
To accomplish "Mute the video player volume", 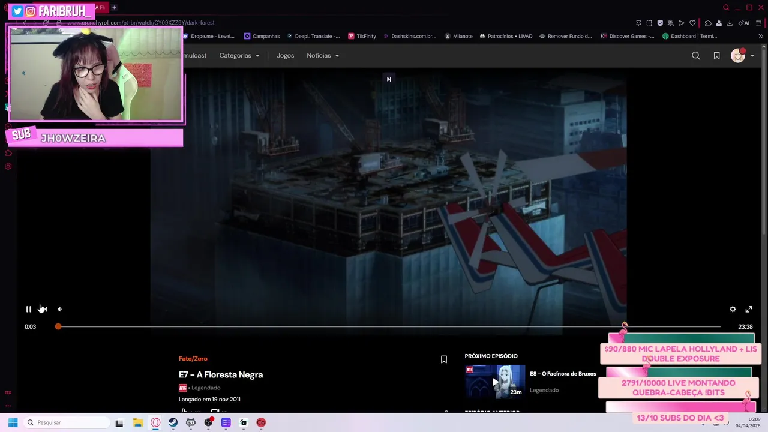I will [x=59, y=309].
